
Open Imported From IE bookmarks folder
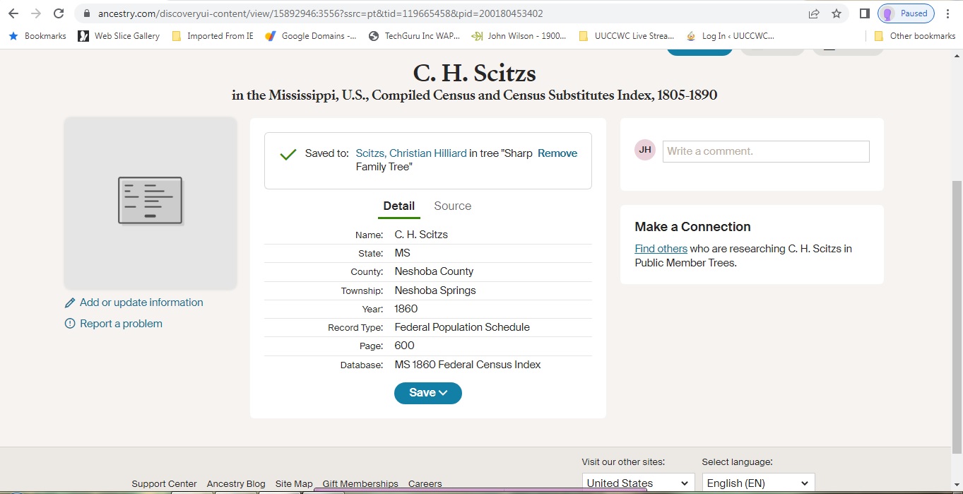(213, 36)
